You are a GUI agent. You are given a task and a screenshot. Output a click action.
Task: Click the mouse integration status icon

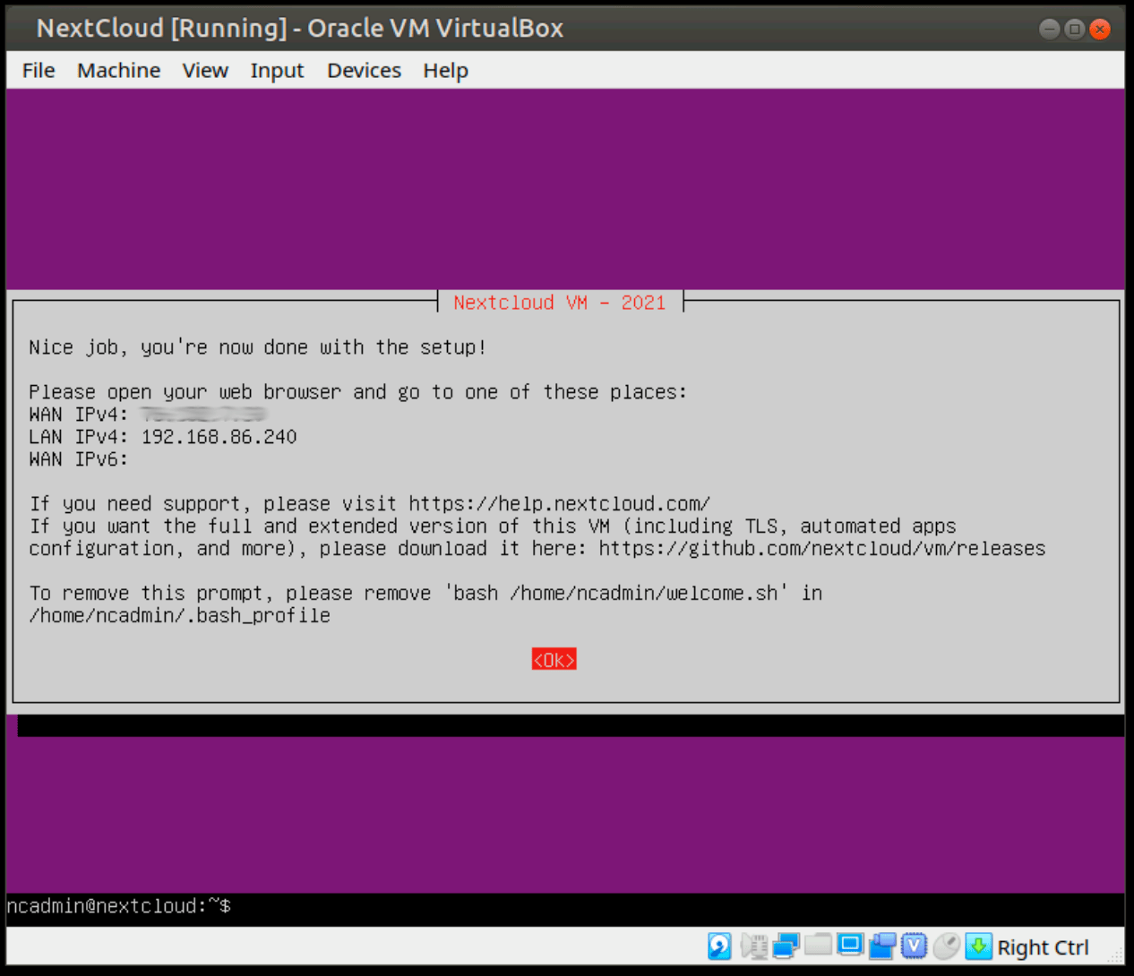point(946,946)
